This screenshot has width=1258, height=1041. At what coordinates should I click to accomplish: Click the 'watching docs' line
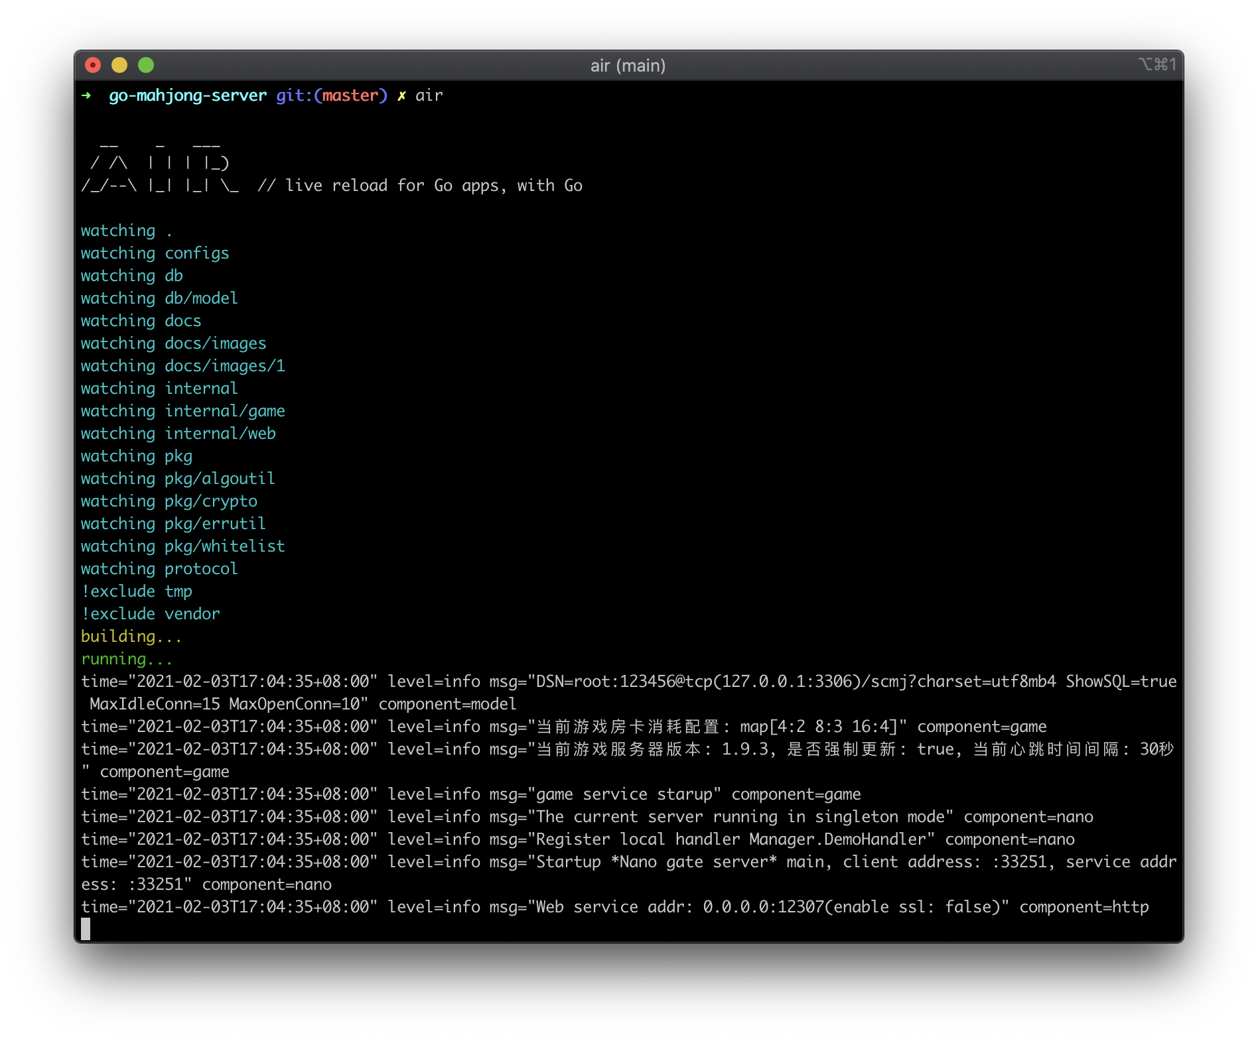click(x=141, y=321)
